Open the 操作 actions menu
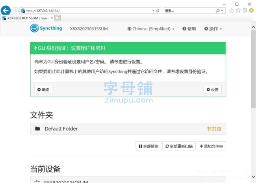This screenshot has width=256, height=183. tap(213, 29)
